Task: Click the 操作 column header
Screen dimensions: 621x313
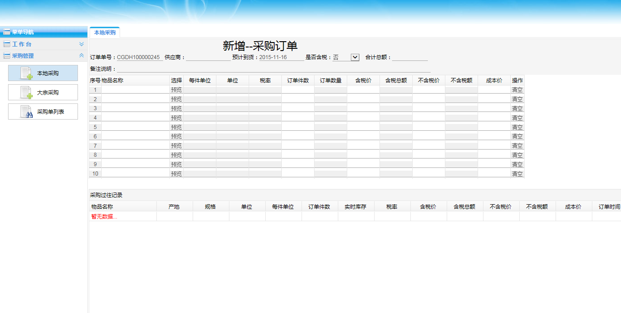Action: click(517, 81)
